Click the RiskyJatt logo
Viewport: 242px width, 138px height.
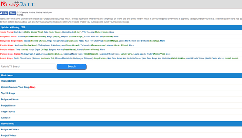(18, 4)
